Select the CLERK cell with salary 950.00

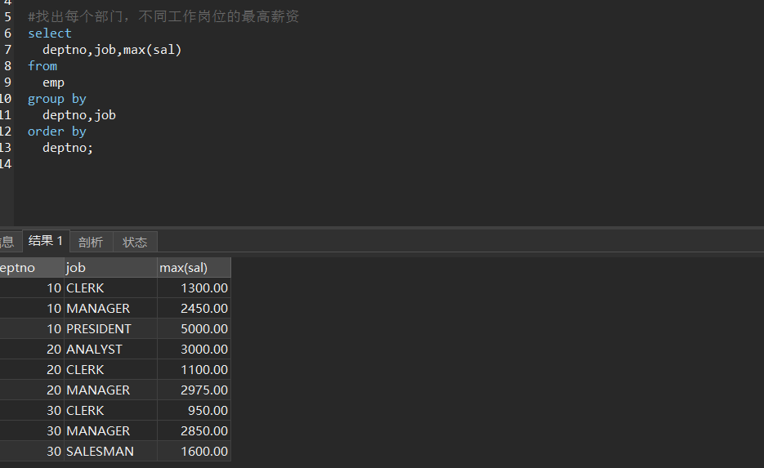pos(110,411)
